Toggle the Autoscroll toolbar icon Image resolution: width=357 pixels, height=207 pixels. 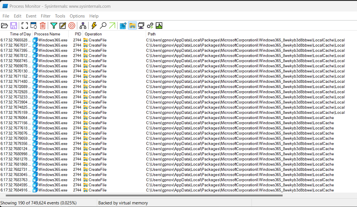pyautogui.click(x=33, y=25)
